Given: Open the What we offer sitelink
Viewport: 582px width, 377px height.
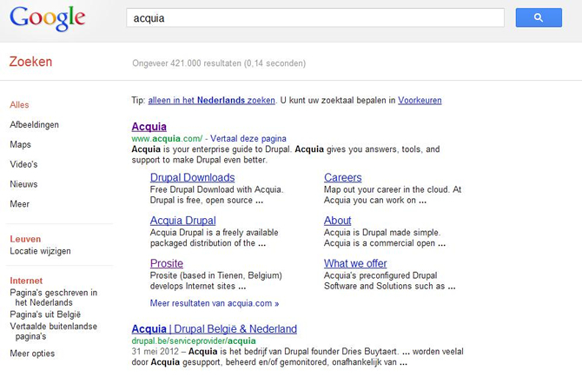Looking at the screenshot, I should [355, 263].
